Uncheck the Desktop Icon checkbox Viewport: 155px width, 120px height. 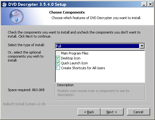[58, 58]
